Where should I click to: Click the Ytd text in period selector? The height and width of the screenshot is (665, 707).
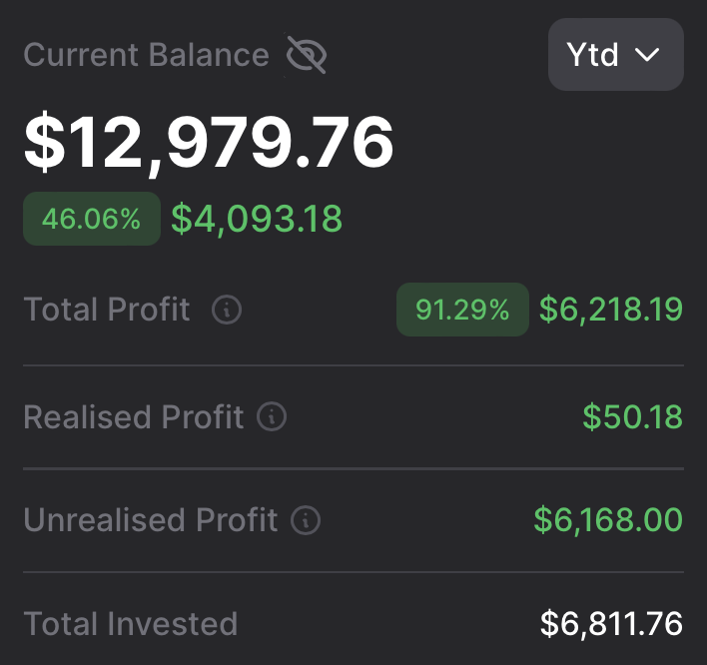coord(593,55)
